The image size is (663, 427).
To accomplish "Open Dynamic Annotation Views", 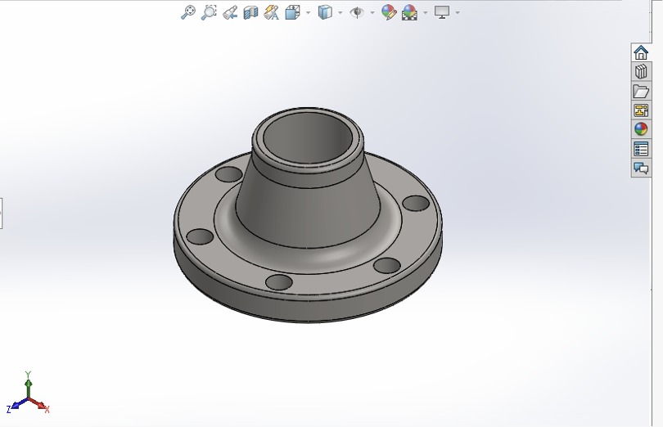I will tap(271, 12).
